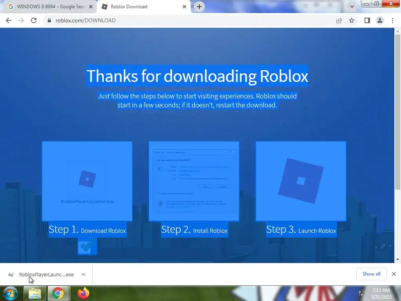Expand the tab search dropdown arrow
This screenshot has width=401, height=301.
tap(352, 7)
